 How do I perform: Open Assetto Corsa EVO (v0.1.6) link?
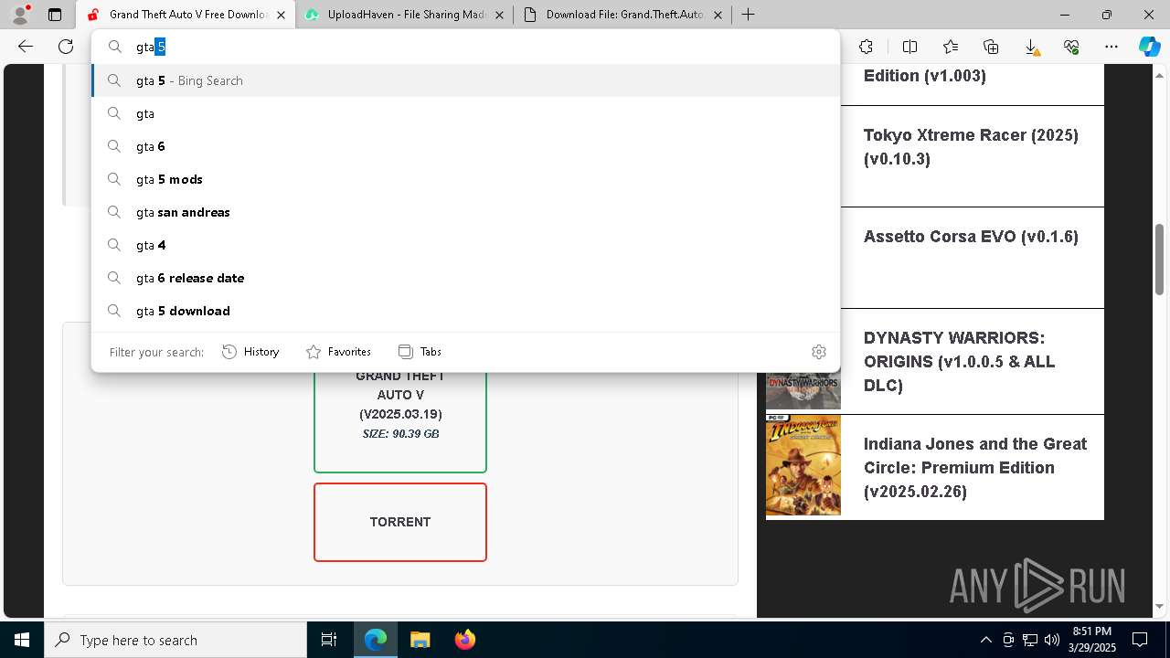pyautogui.click(x=971, y=237)
